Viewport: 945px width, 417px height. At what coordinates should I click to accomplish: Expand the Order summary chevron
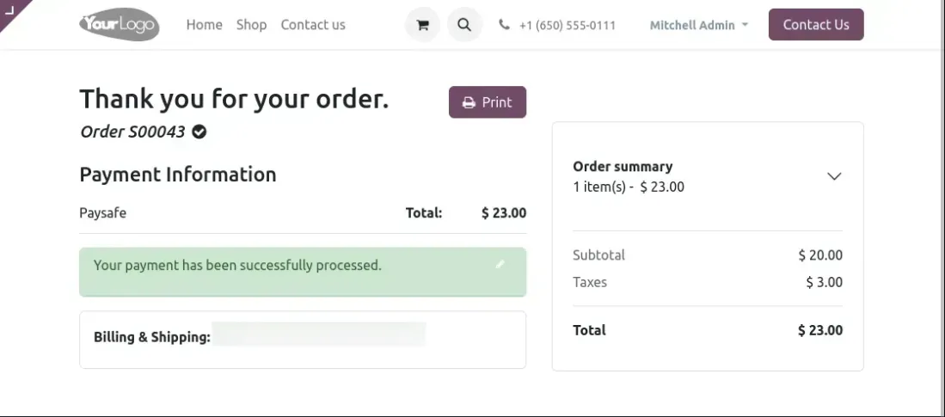(x=833, y=176)
